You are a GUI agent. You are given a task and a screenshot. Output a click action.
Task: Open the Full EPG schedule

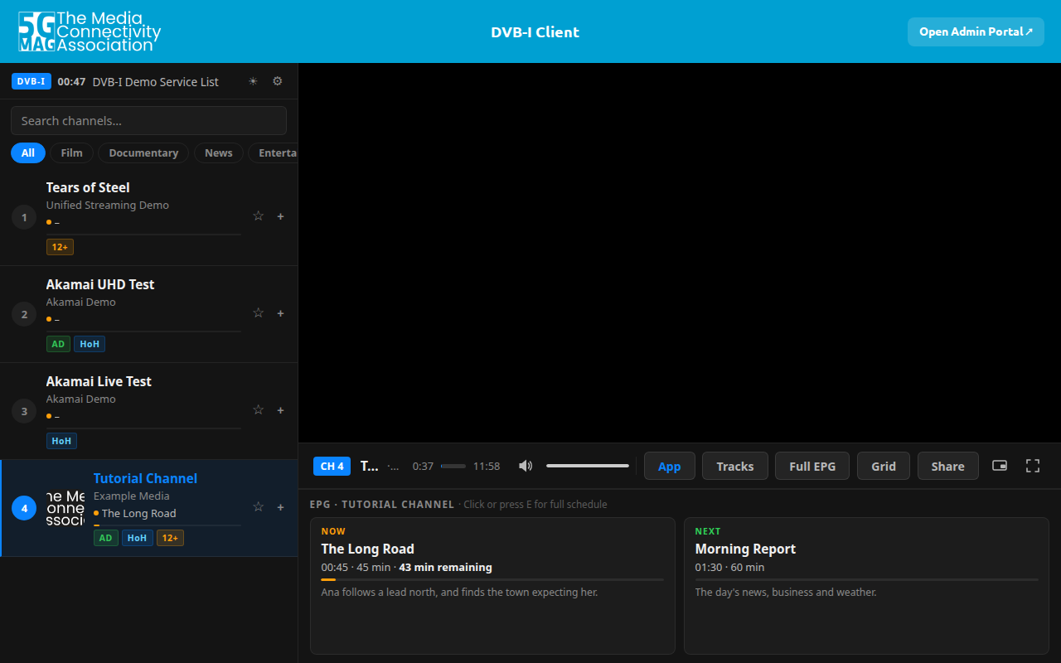pos(812,466)
